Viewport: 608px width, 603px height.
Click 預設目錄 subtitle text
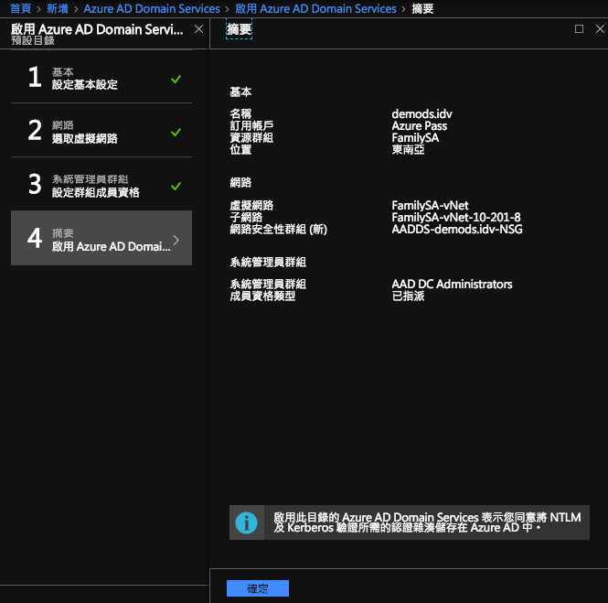pos(33,41)
